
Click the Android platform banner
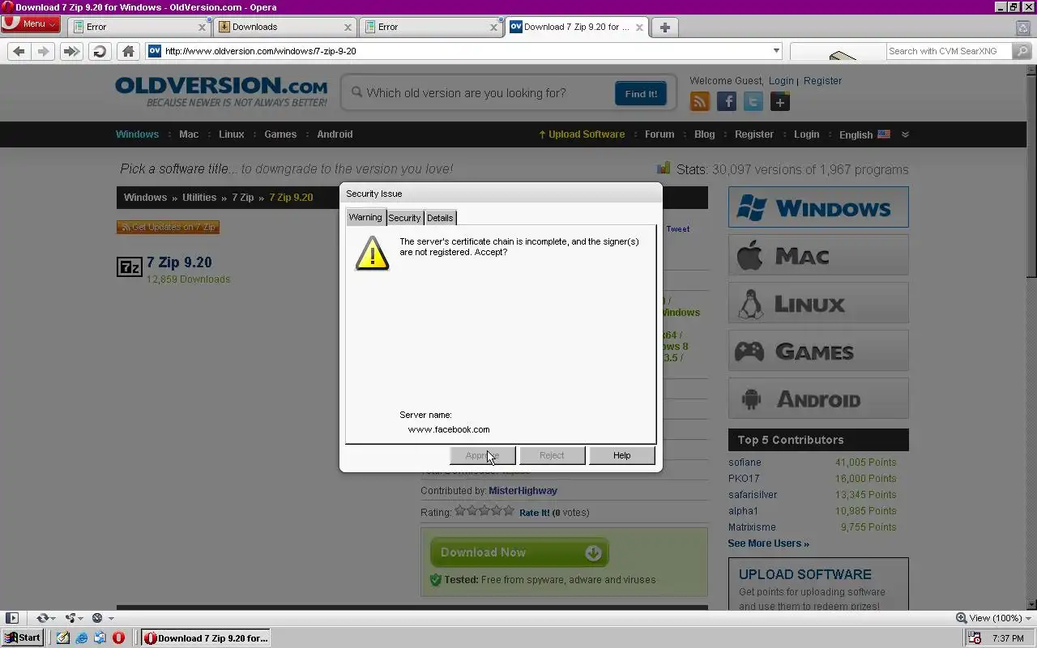pyautogui.click(x=818, y=399)
